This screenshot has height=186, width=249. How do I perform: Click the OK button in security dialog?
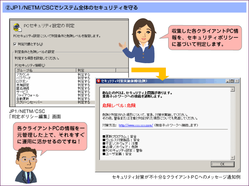coord(222,164)
